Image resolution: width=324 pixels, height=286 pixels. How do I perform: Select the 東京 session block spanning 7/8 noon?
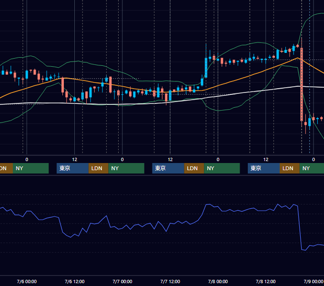pos(263,168)
